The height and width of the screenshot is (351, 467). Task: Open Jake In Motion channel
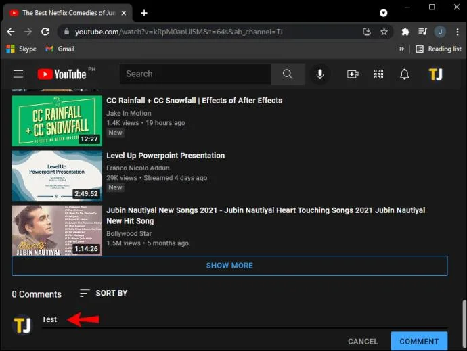129,113
